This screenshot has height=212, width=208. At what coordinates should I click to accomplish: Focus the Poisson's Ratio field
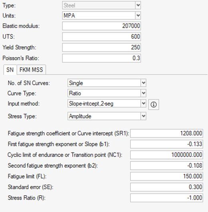pos(102,58)
